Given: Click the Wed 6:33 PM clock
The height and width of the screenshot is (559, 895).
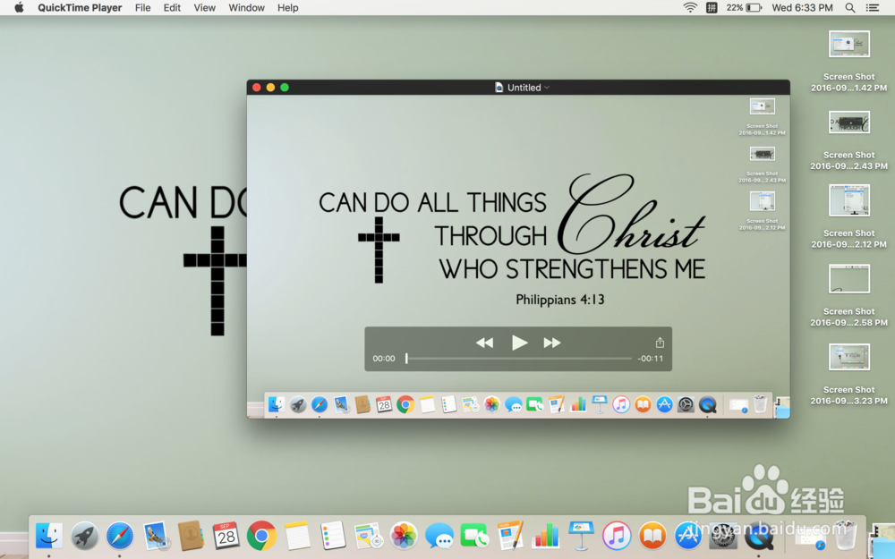Looking at the screenshot, I should [x=802, y=7].
